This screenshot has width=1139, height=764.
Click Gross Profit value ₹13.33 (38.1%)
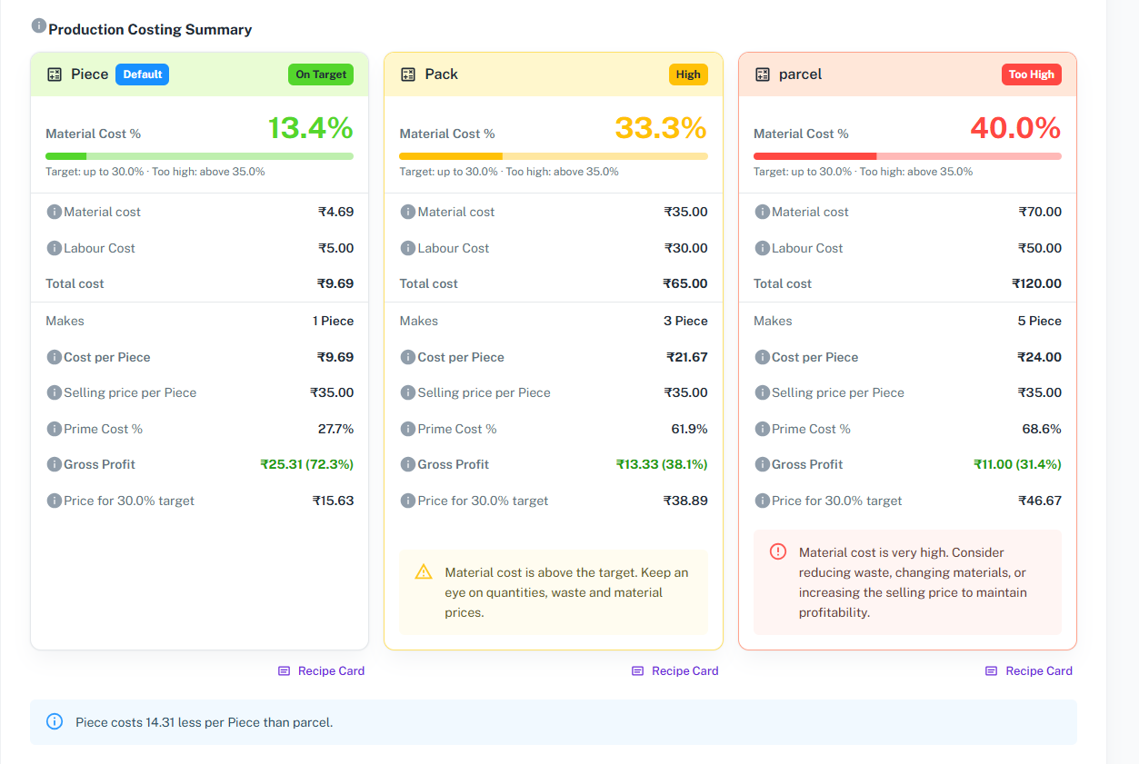[662, 464]
